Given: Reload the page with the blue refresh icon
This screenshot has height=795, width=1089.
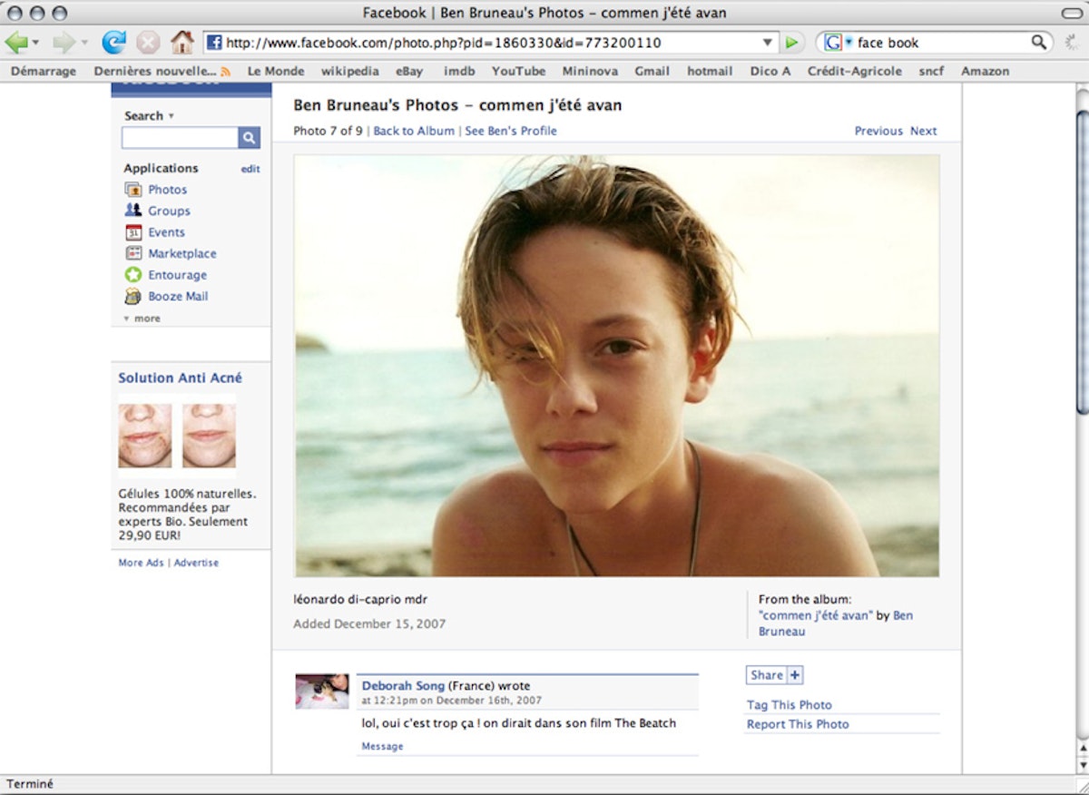Looking at the screenshot, I should point(113,42).
